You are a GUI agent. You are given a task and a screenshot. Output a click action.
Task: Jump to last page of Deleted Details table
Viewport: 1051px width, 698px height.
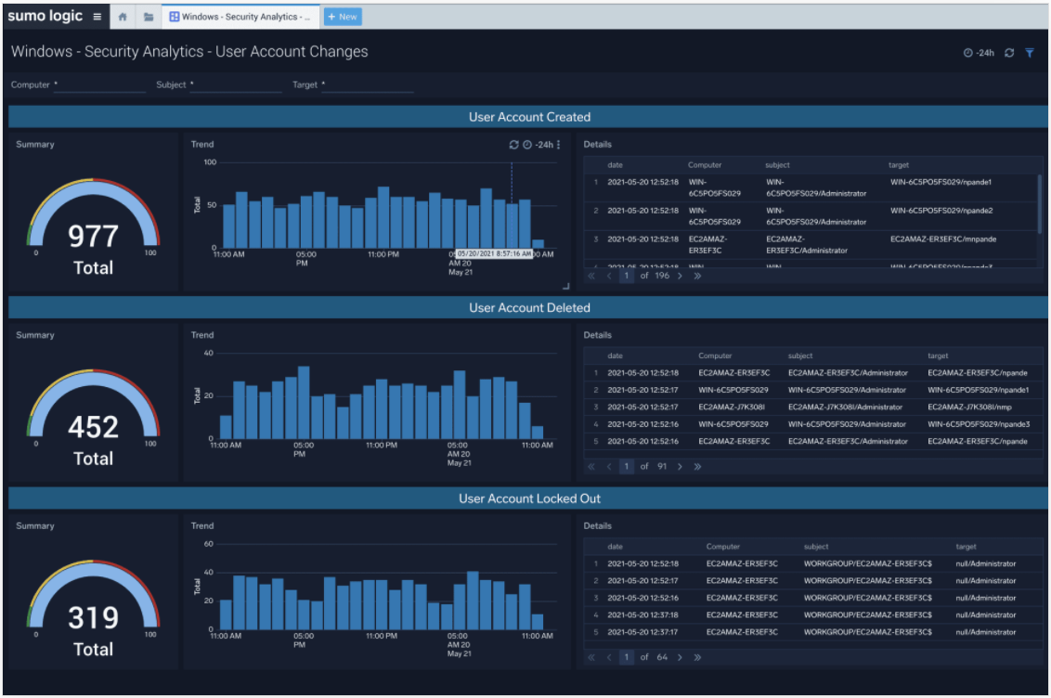click(697, 467)
